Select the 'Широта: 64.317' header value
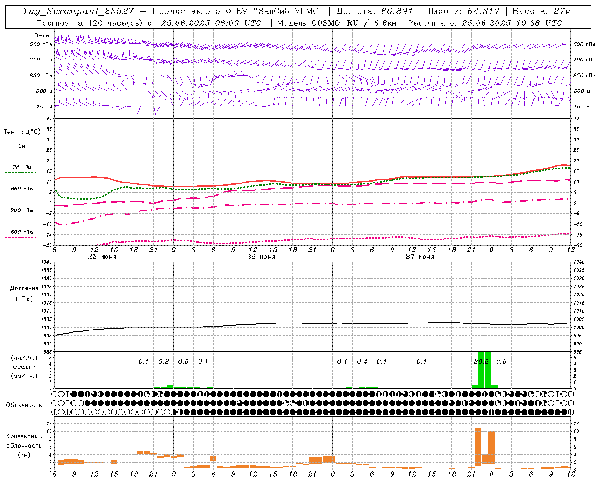Viewport: 598px width, 478px height. [463, 11]
